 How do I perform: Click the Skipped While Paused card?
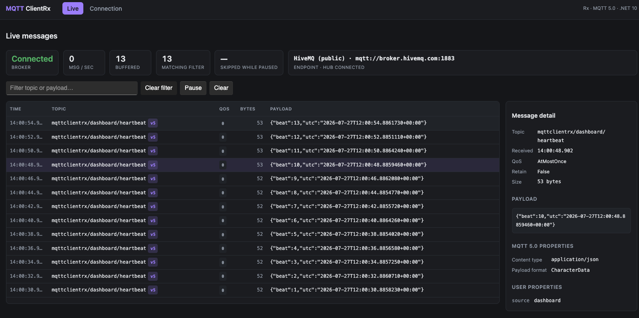click(x=249, y=62)
